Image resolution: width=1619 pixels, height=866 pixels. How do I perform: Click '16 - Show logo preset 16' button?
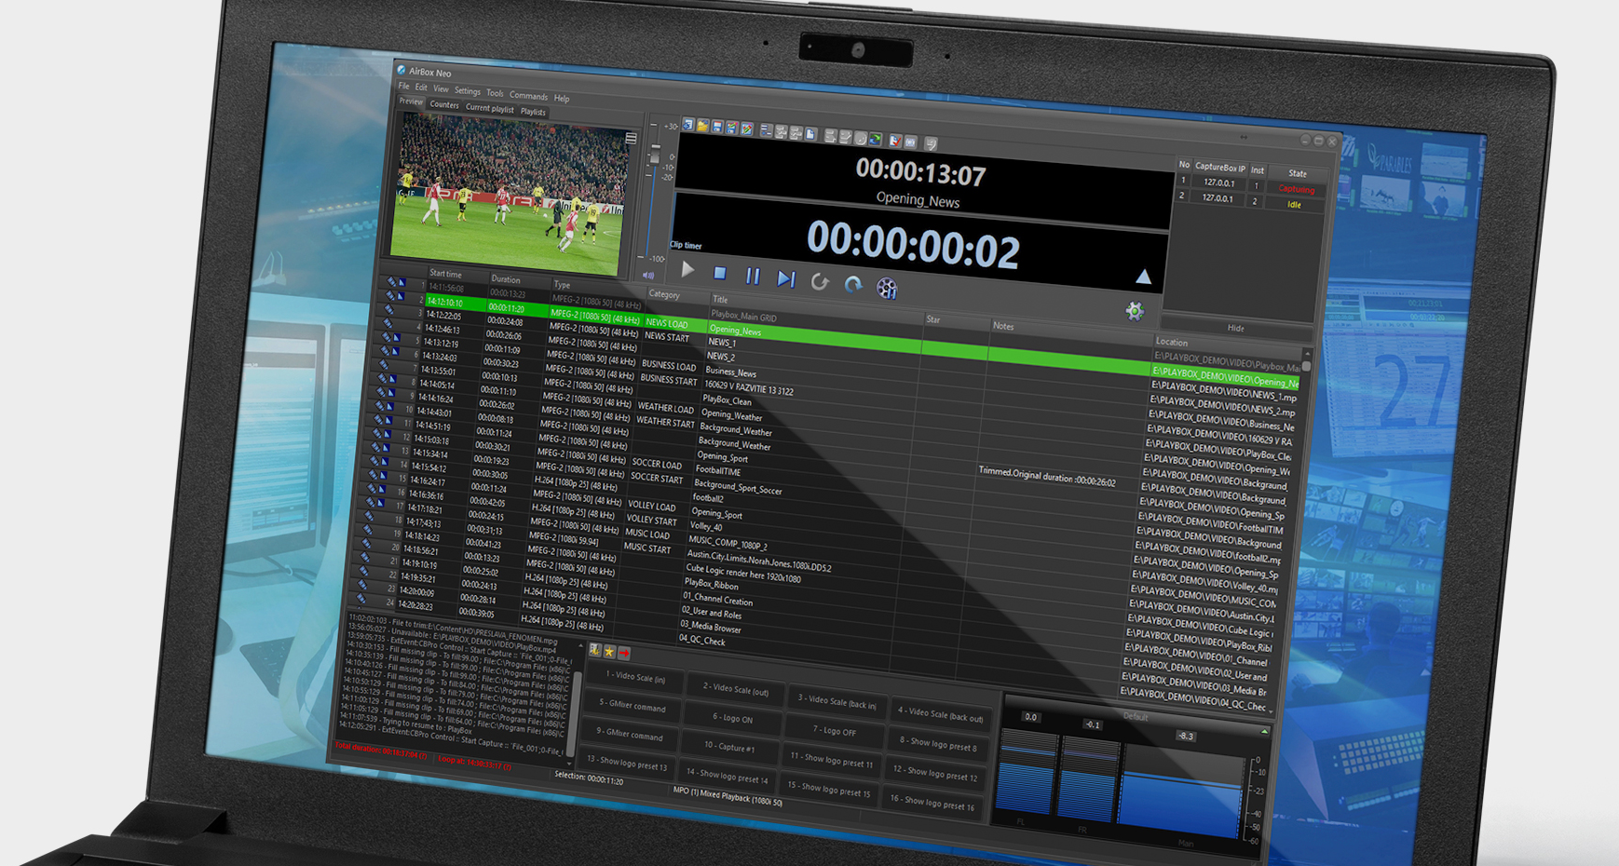tap(933, 804)
